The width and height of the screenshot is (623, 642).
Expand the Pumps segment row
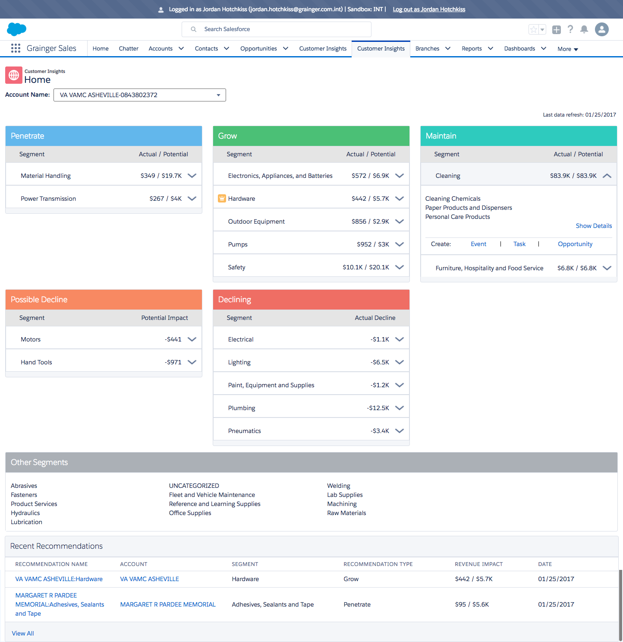point(400,244)
